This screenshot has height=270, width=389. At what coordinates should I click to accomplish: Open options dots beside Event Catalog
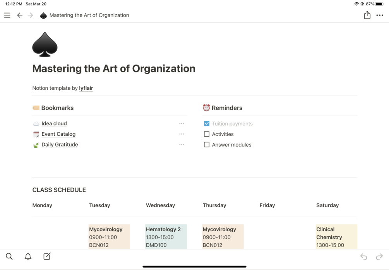pyautogui.click(x=182, y=134)
